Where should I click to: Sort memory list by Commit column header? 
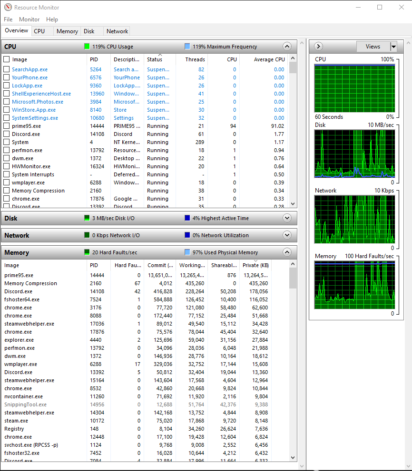coord(160,265)
